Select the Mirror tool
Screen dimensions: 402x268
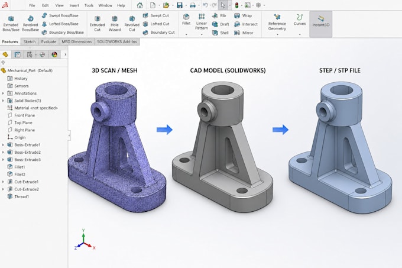(x=244, y=33)
